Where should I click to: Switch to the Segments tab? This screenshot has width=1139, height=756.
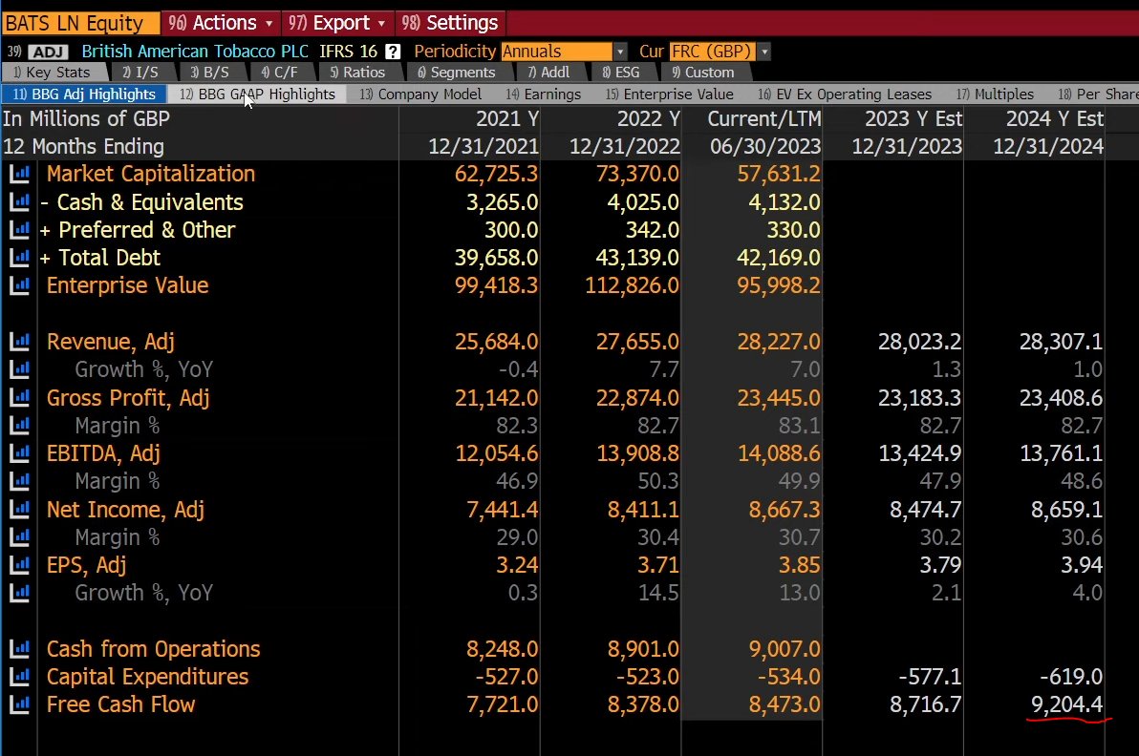pyautogui.click(x=457, y=73)
